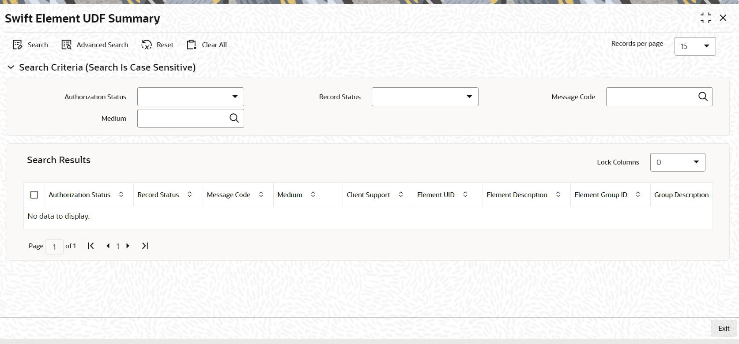Tick the select-all checkbox in results header
Viewport: 739px width, 344px height.
[x=34, y=195]
